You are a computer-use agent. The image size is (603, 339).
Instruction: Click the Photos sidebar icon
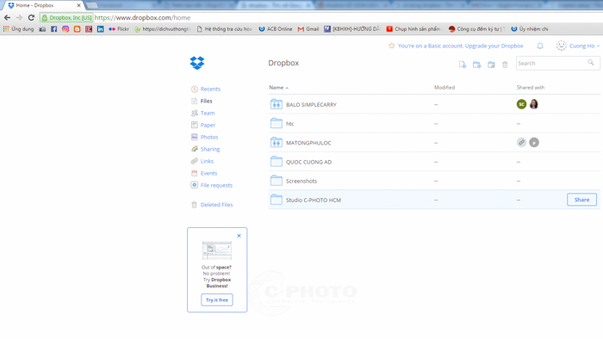(x=195, y=137)
